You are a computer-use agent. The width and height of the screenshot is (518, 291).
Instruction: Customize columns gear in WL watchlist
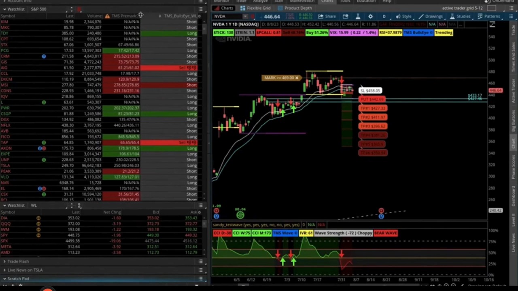pos(200,212)
